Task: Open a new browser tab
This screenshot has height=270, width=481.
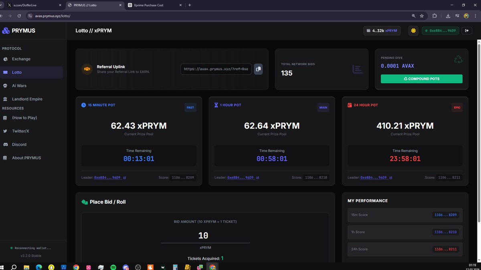Action: point(190,5)
